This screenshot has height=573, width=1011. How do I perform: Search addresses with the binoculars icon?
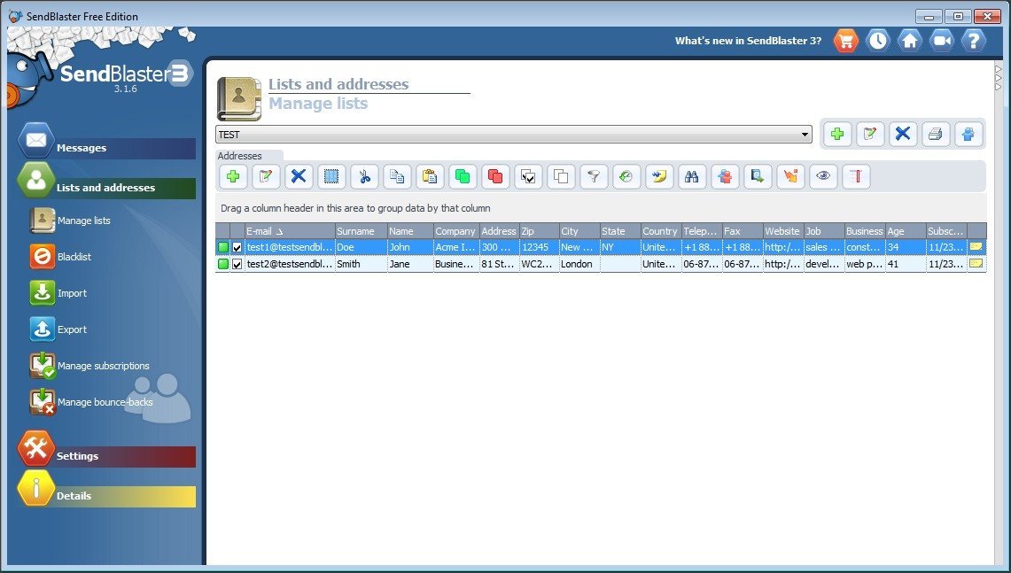692,176
